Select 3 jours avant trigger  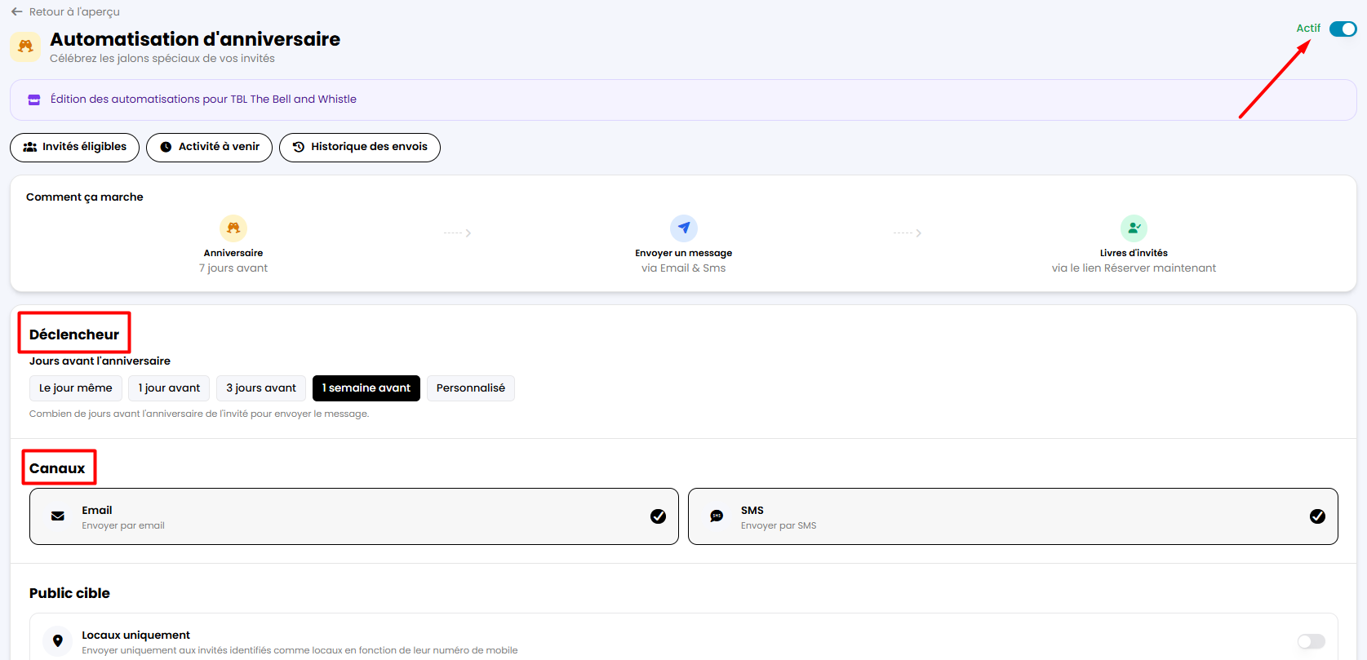coord(261,388)
